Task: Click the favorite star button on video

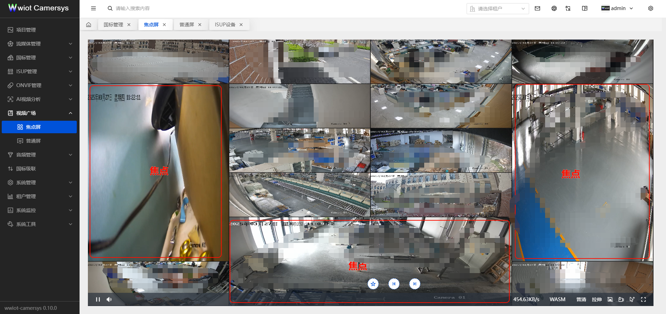Action: pos(373,284)
